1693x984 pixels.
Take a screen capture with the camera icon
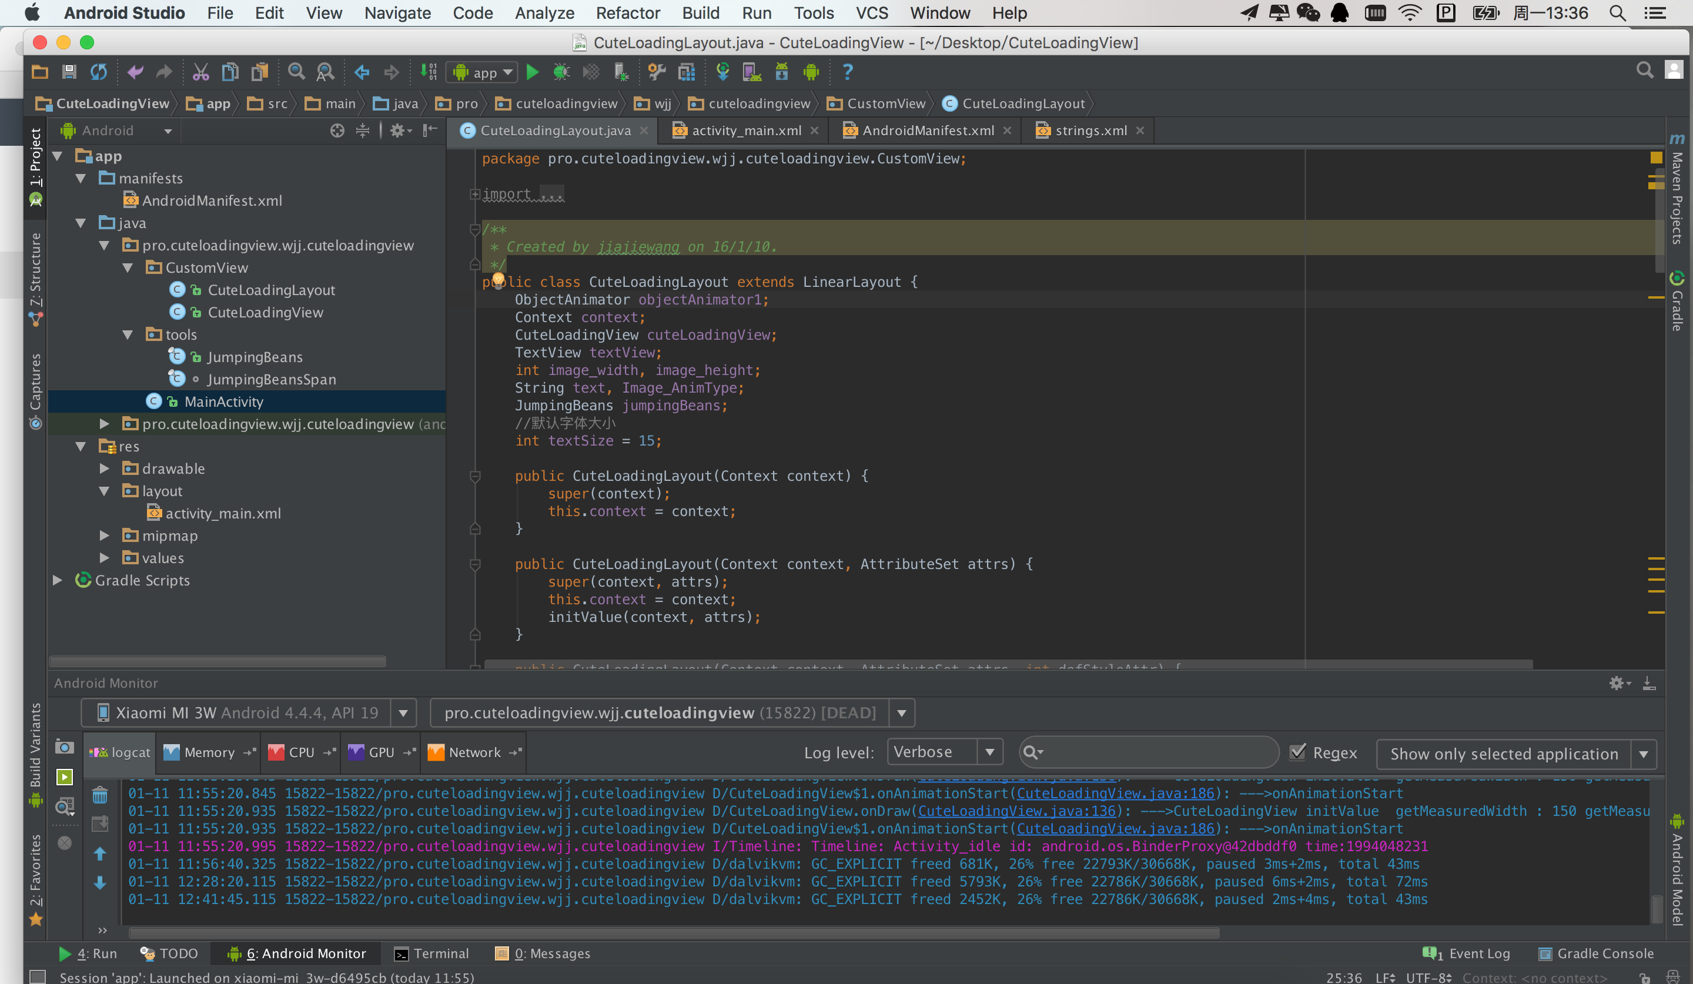[65, 747]
